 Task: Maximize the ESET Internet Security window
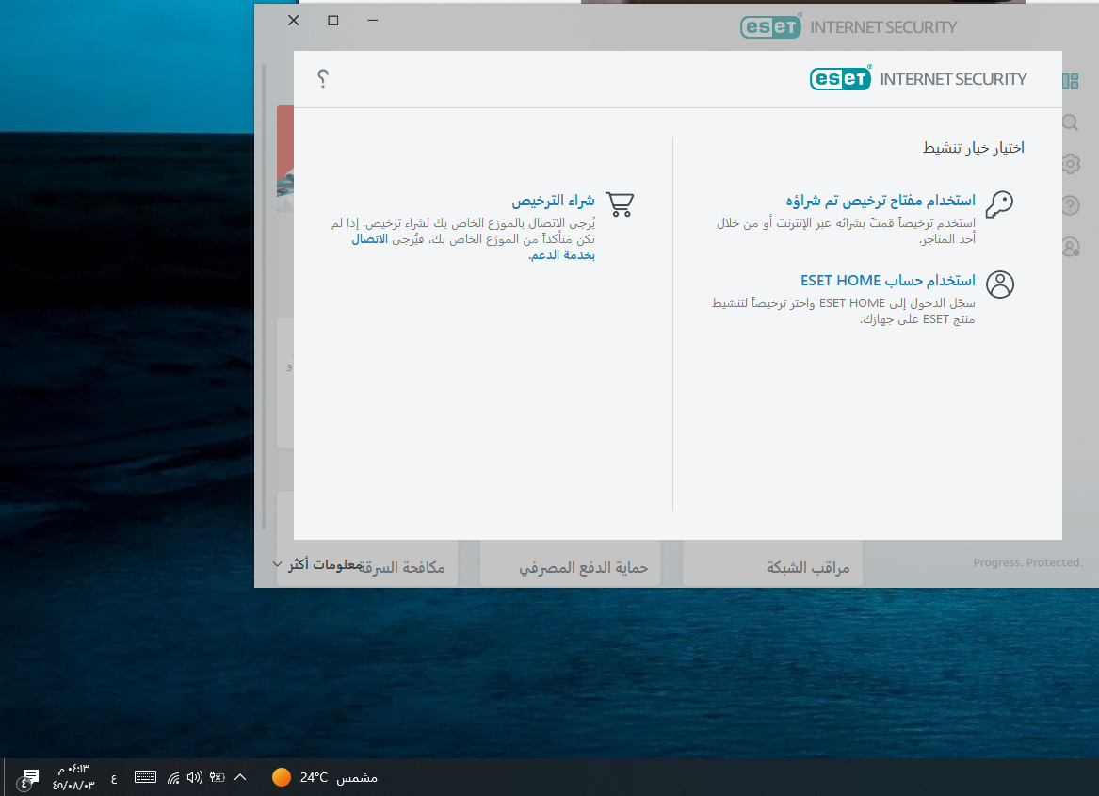point(333,21)
